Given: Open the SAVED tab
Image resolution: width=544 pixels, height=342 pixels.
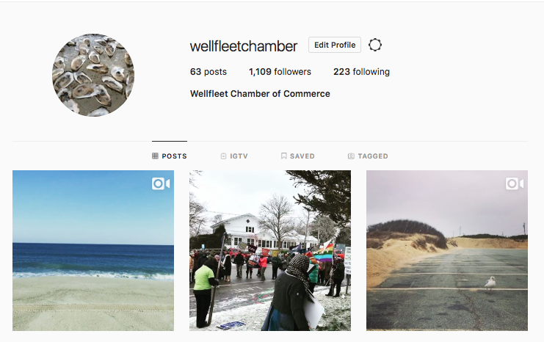Looking at the screenshot, I should pos(297,156).
